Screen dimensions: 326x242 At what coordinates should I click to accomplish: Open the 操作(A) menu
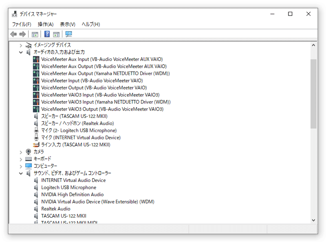pos(46,24)
